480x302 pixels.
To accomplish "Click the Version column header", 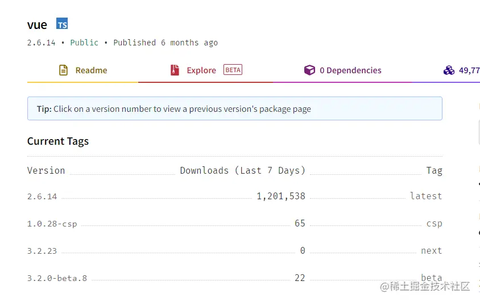I will [46, 170].
